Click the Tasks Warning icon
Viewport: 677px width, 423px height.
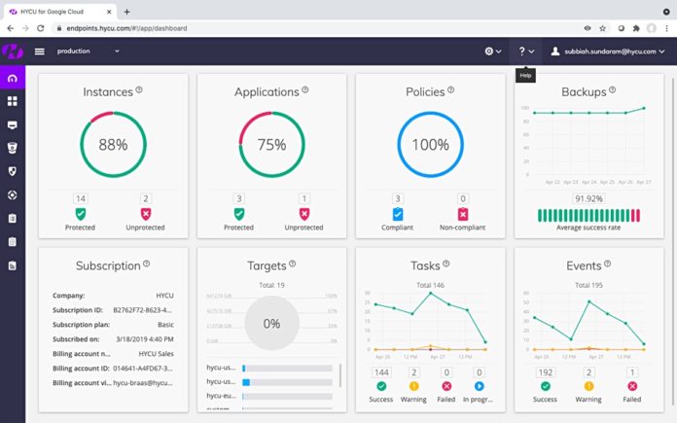pyautogui.click(x=413, y=386)
